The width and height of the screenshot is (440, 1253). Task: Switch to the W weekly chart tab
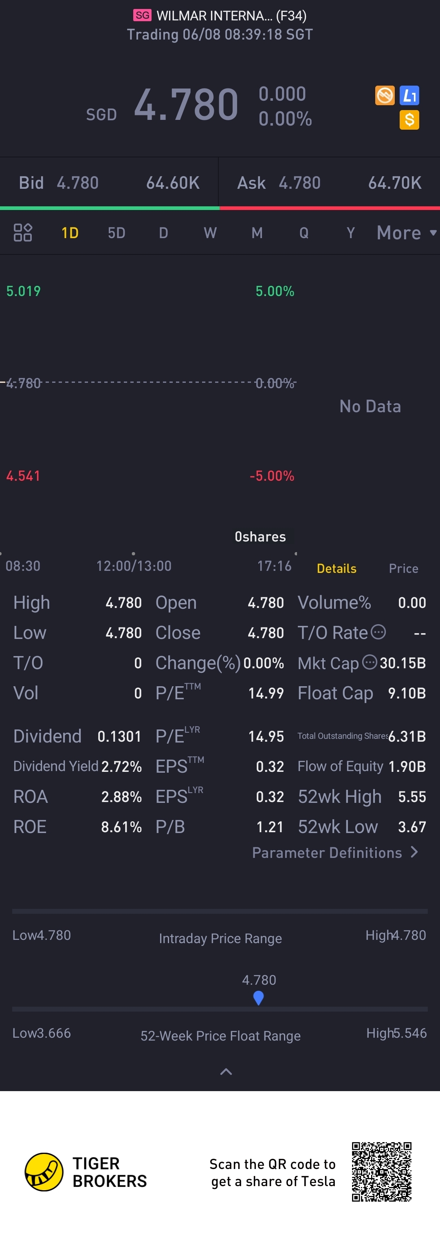click(x=210, y=233)
